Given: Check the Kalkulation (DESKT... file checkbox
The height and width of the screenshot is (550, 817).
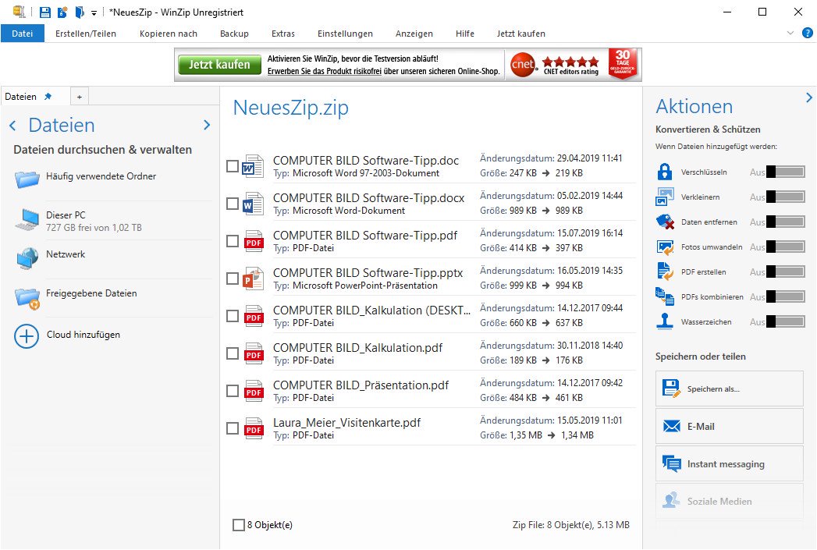Looking at the screenshot, I should point(233,316).
